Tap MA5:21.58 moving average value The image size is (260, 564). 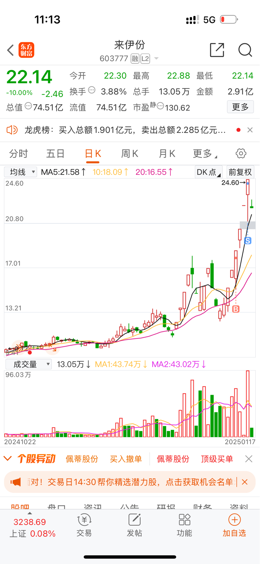[x=64, y=172]
